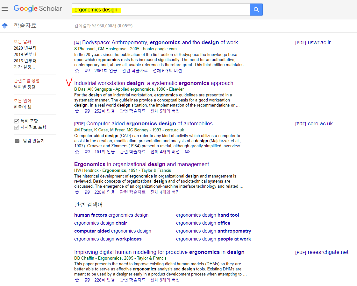This screenshot has width=357, height=286.
Task: Filter results since 2019 년부터
Action: [25, 54]
